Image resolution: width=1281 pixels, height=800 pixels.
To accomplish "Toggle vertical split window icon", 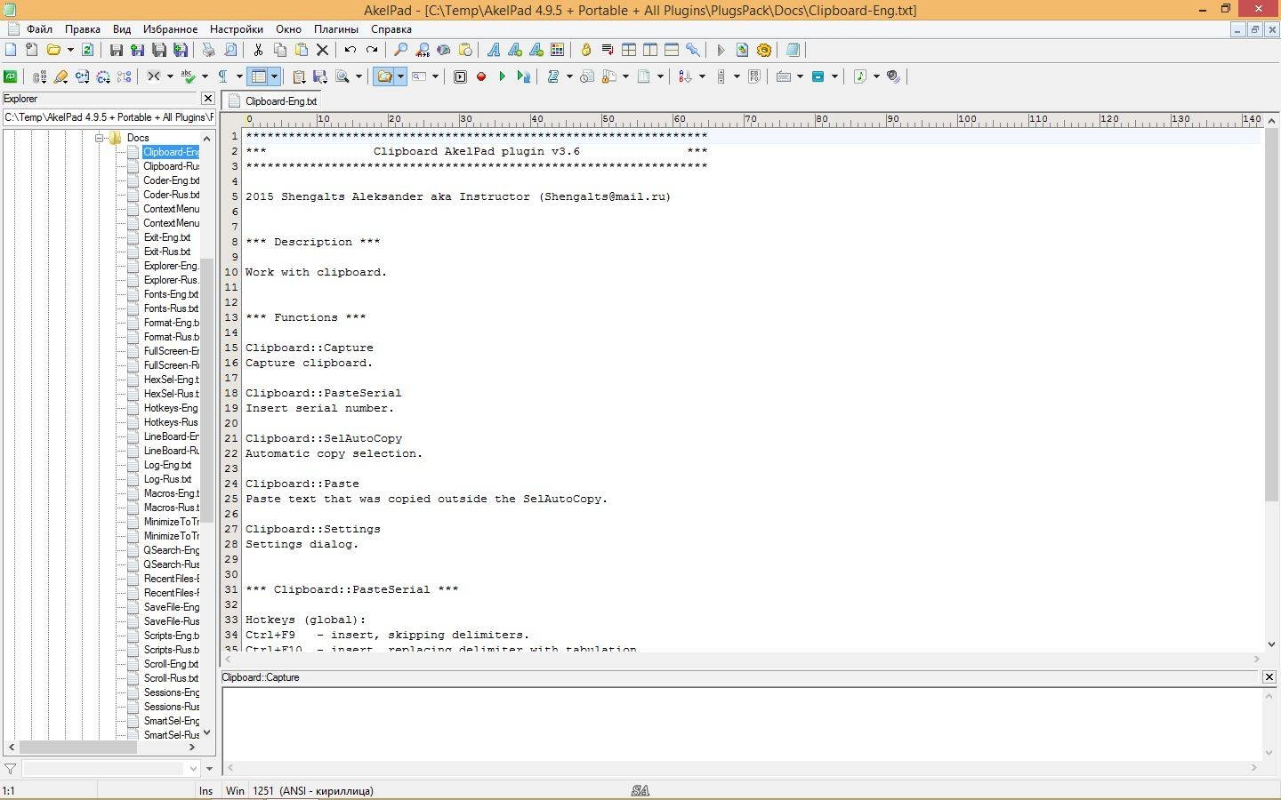I will coord(650,50).
